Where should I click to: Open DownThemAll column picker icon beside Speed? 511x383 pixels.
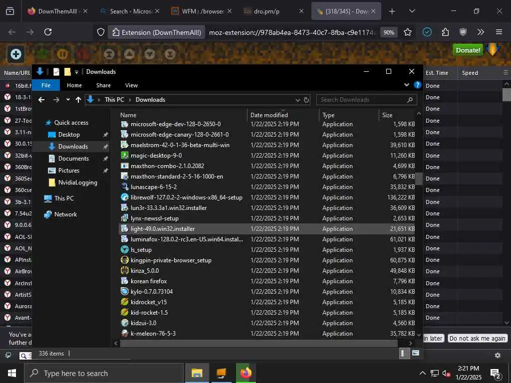tap(506, 73)
